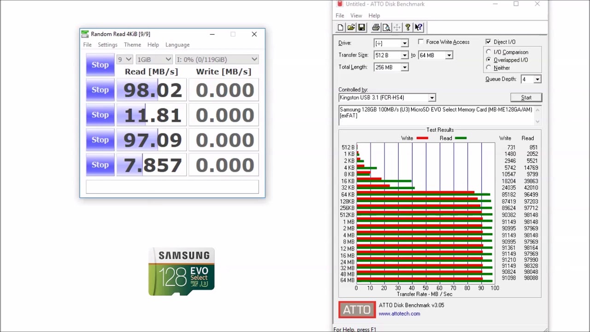This screenshot has height=332, width=590.
Task: Click Stop button next to 7.857 result
Action: [x=100, y=165]
